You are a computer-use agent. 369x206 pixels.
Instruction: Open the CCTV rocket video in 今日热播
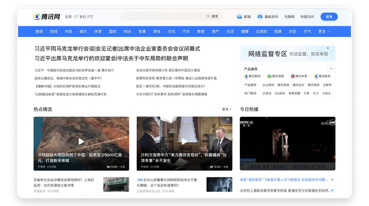click(x=288, y=143)
